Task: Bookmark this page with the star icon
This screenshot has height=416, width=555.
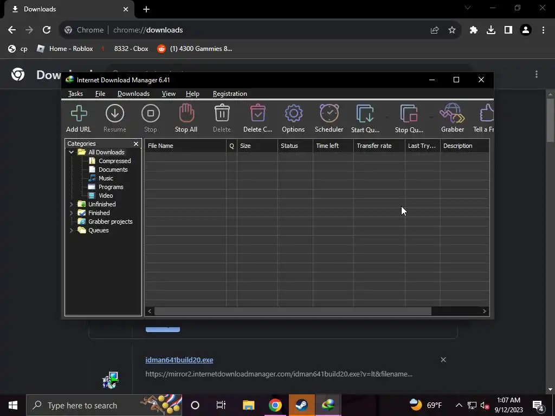Action: point(452,30)
